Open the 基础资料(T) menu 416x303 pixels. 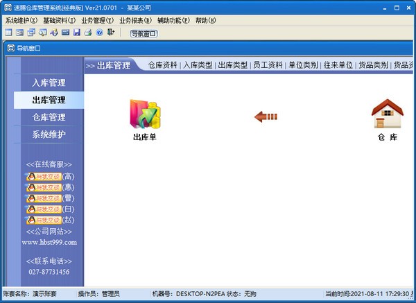60,20
